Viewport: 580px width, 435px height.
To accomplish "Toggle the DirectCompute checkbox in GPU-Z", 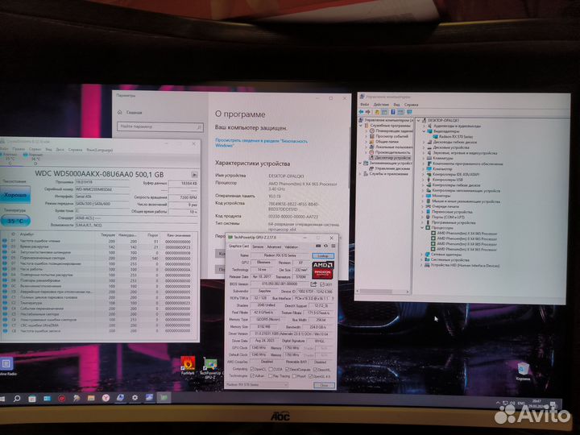I will pos(287,369).
